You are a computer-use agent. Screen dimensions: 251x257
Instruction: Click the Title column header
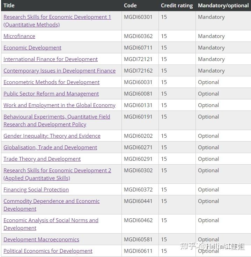point(9,6)
